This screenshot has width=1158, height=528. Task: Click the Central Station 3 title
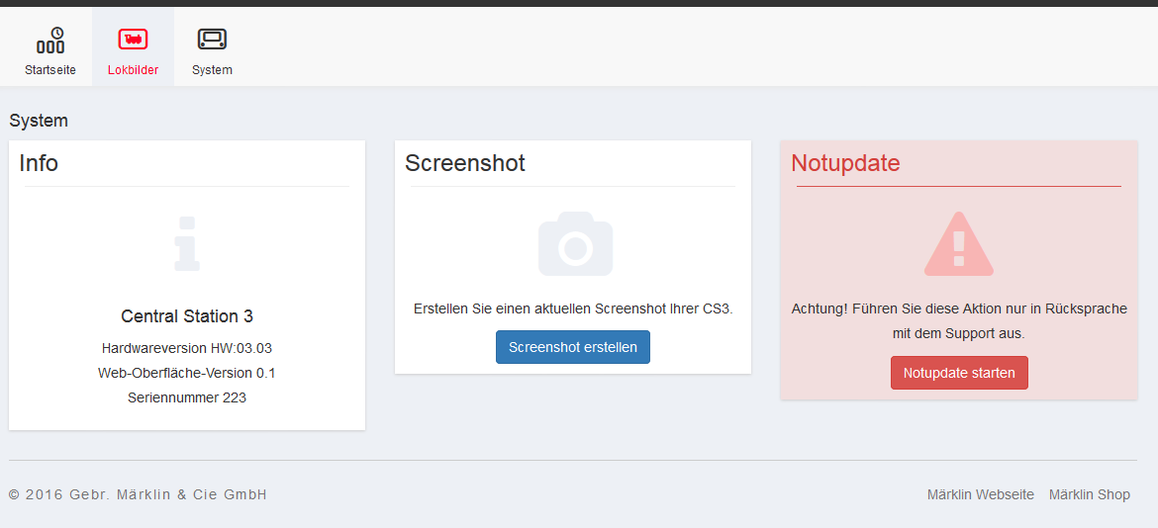click(187, 316)
